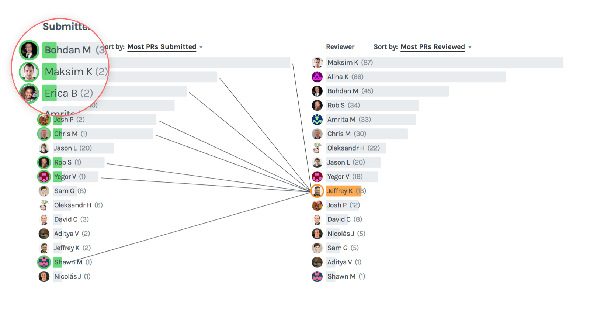The image size is (590, 332).
Task: Click Chris M submitter name
Action: 66,134
